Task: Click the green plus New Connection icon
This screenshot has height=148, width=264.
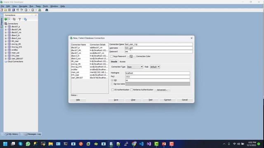Action: (x=6, y=19)
